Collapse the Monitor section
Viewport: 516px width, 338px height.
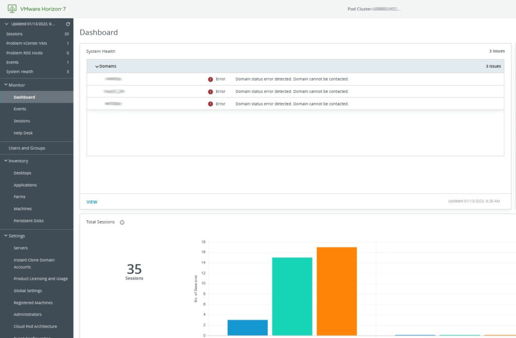click(x=6, y=85)
